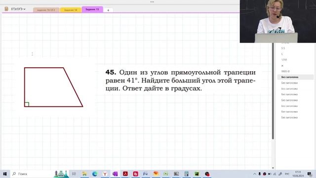Open the notification center icon
Image resolution: width=316 pixels, height=178 pixels.
[310, 174]
